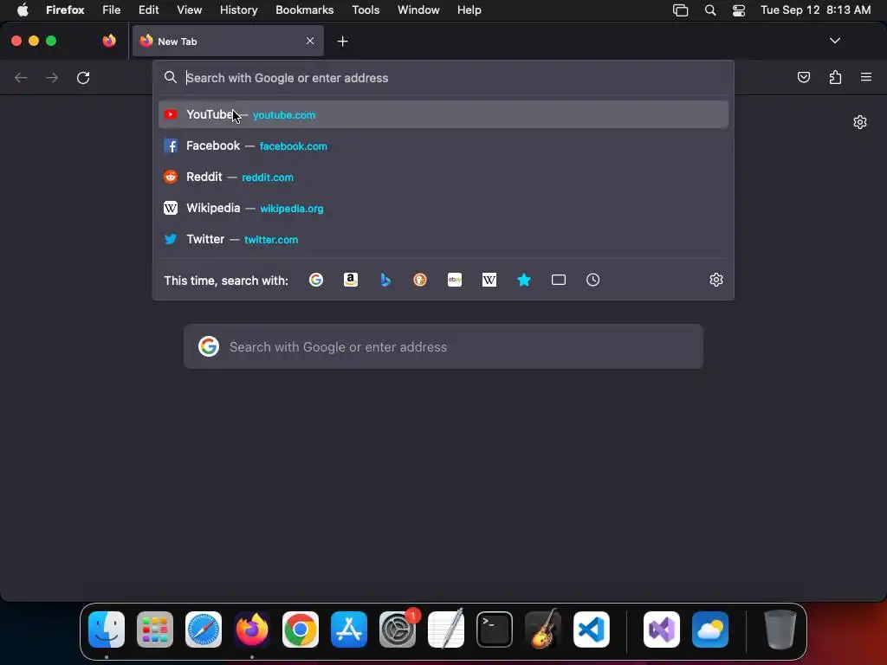Open the YouTube suggestion row

click(x=443, y=115)
